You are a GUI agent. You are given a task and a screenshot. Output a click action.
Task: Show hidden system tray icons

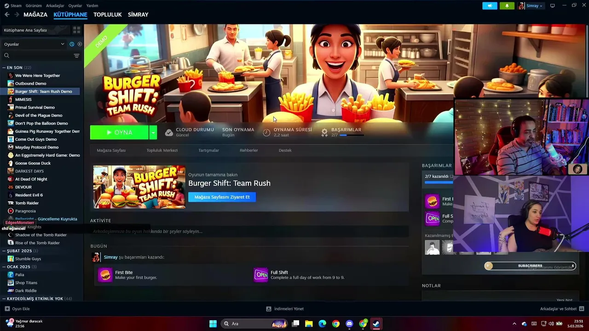click(514, 324)
